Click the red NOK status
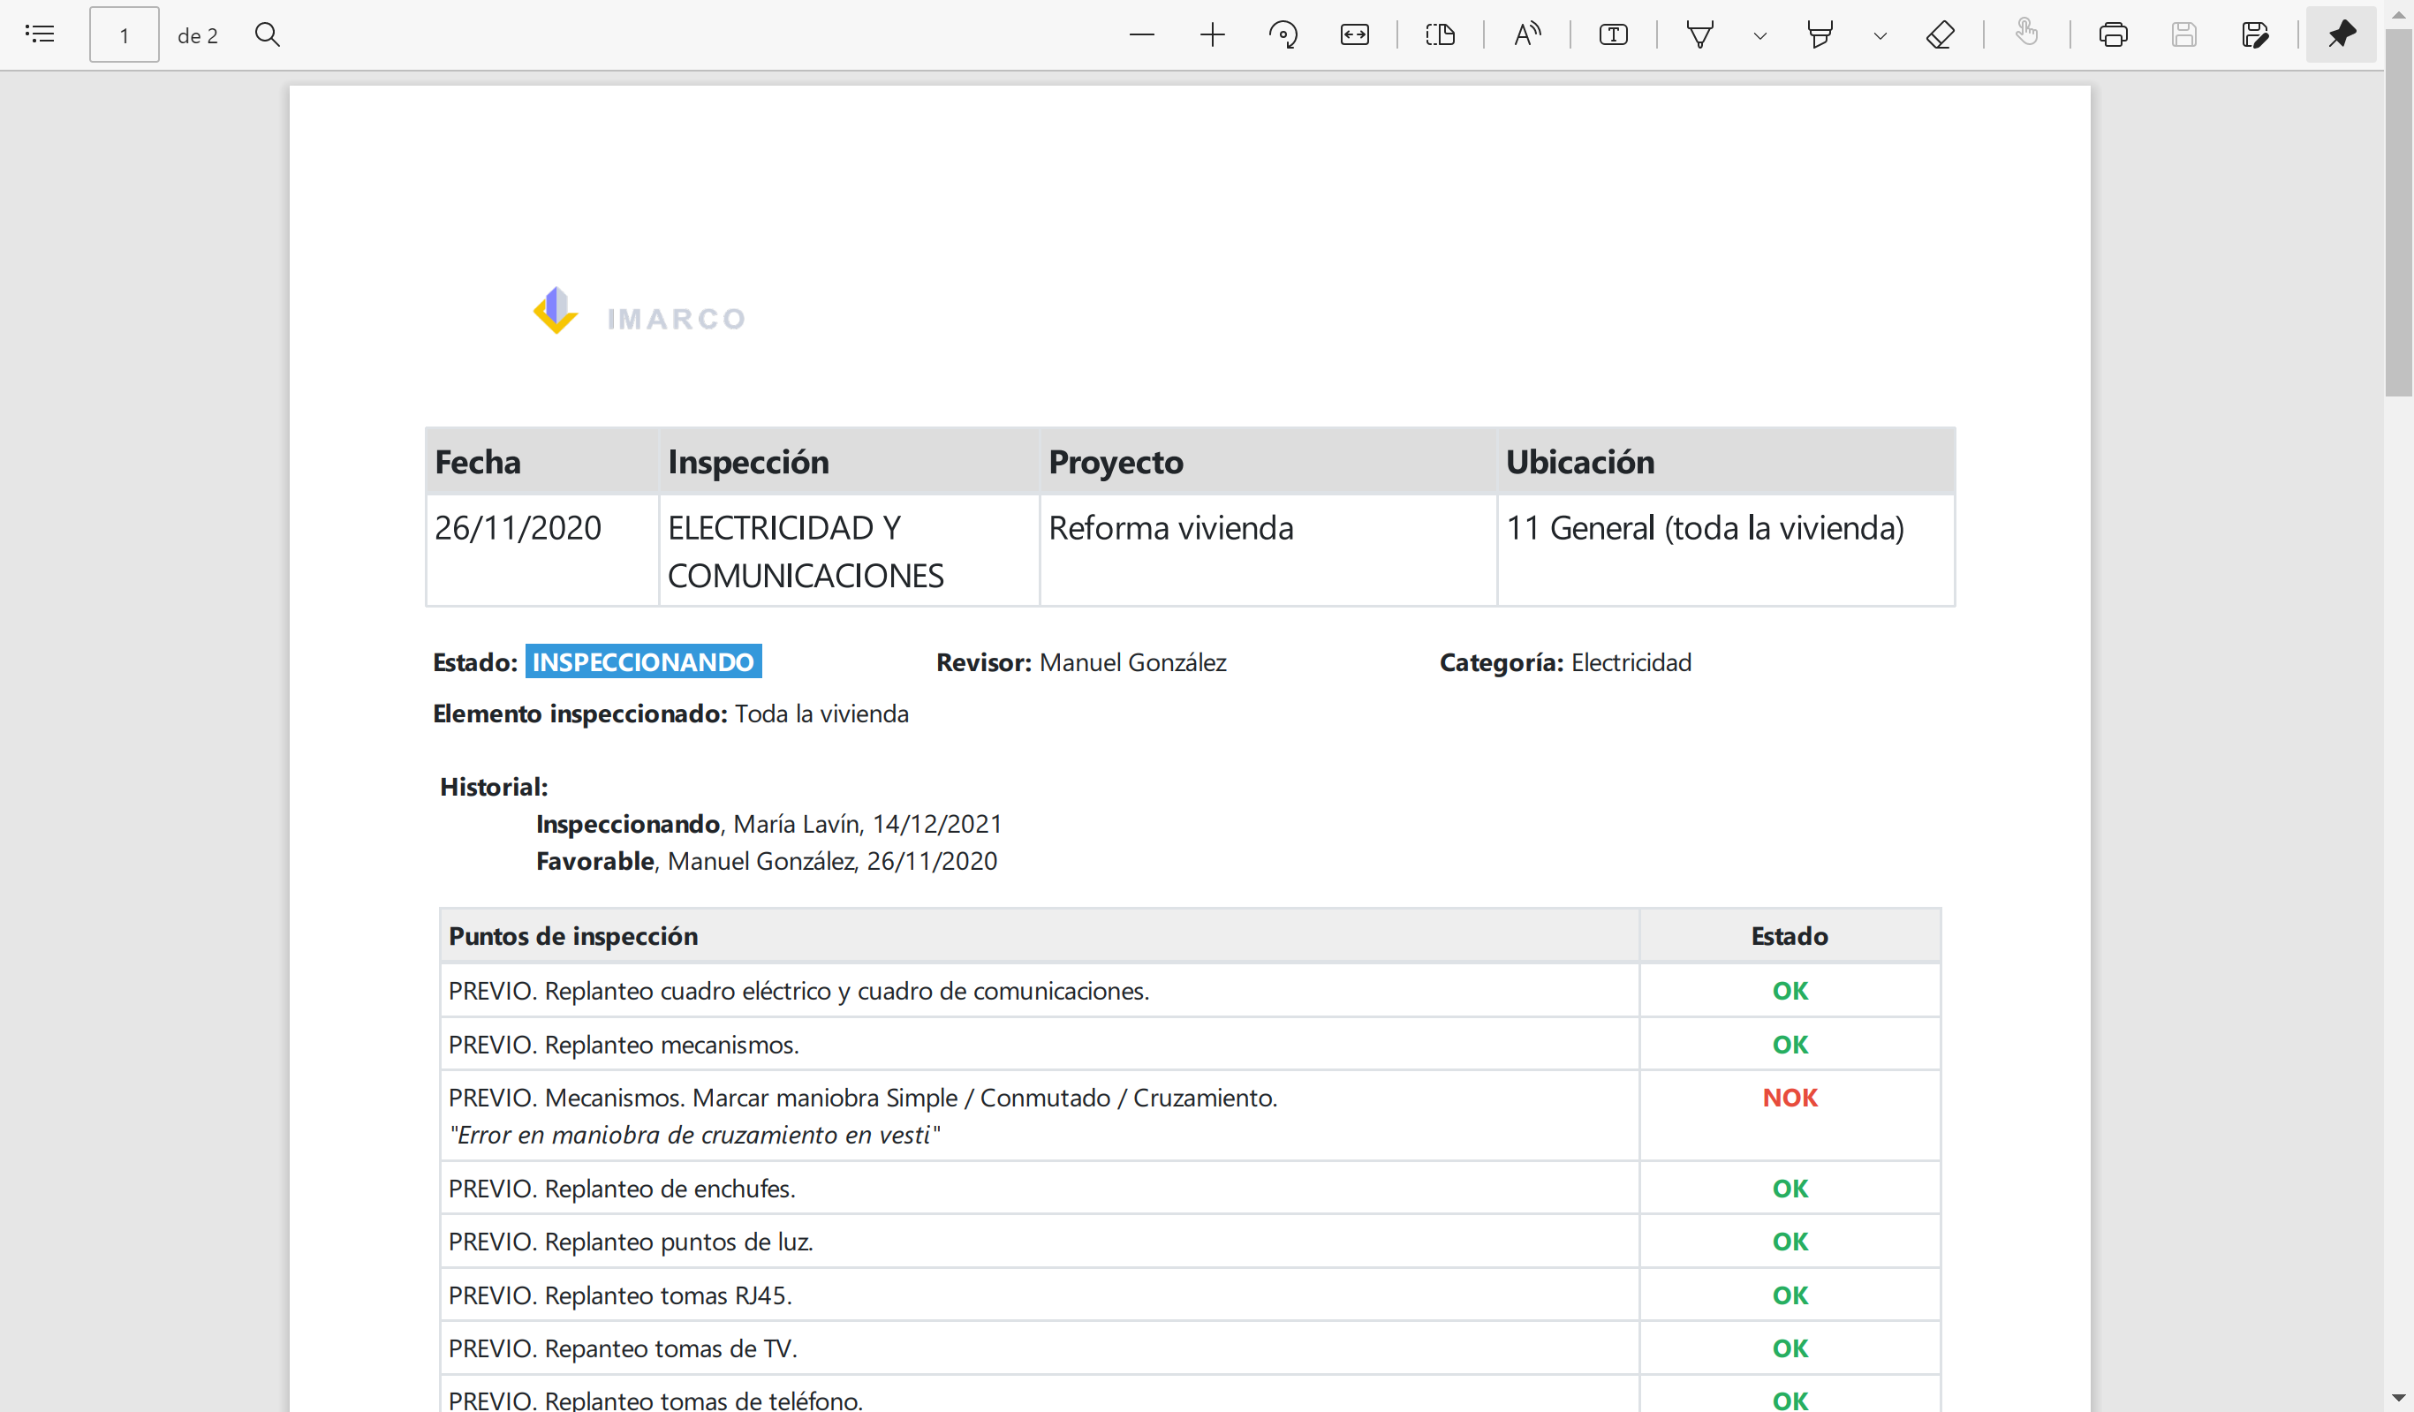The image size is (2414, 1412). 1790,1098
